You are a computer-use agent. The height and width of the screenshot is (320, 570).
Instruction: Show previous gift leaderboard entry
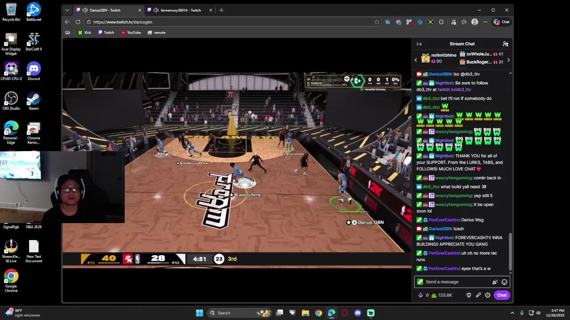pos(416,60)
